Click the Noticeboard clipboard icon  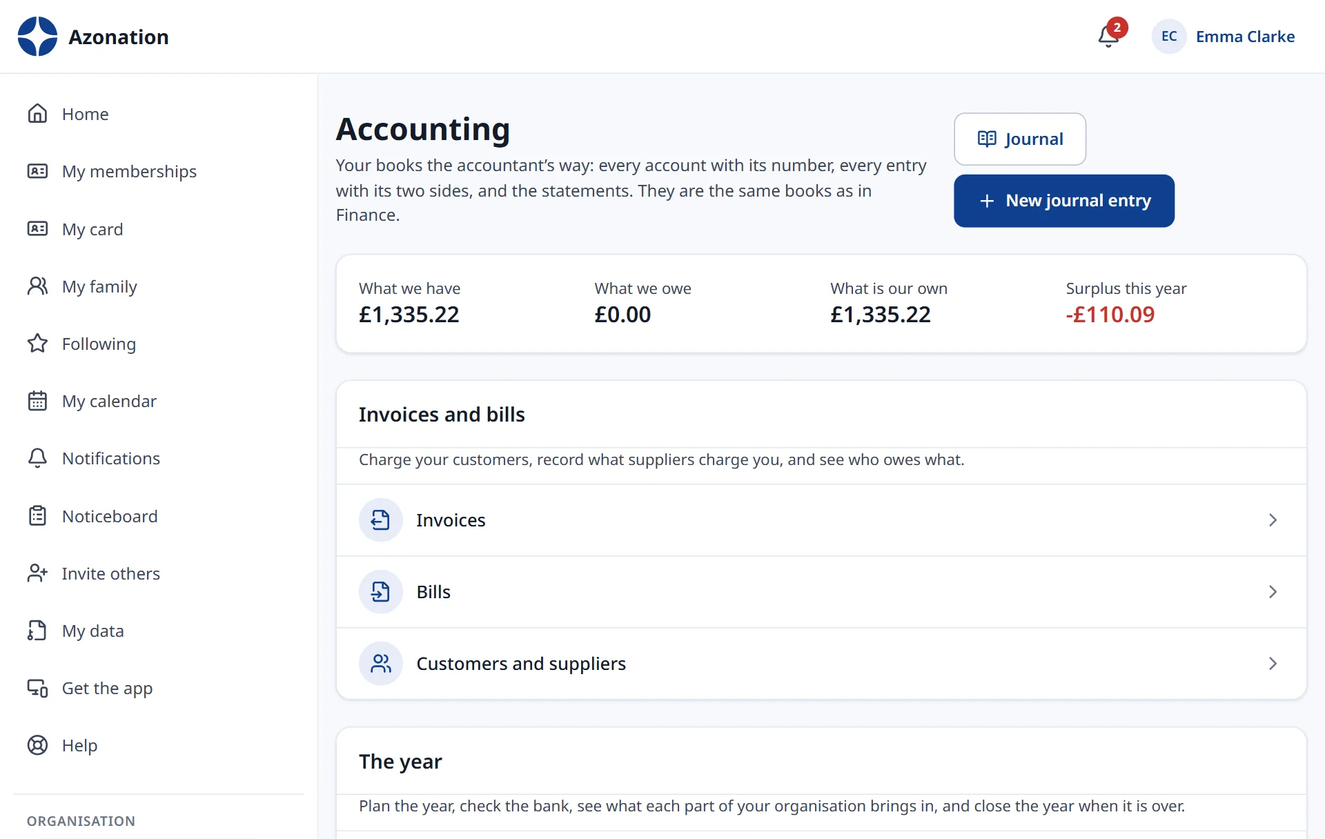pos(37,516)
